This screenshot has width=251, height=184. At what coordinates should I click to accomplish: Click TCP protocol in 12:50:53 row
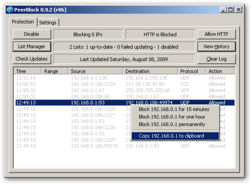185,84
